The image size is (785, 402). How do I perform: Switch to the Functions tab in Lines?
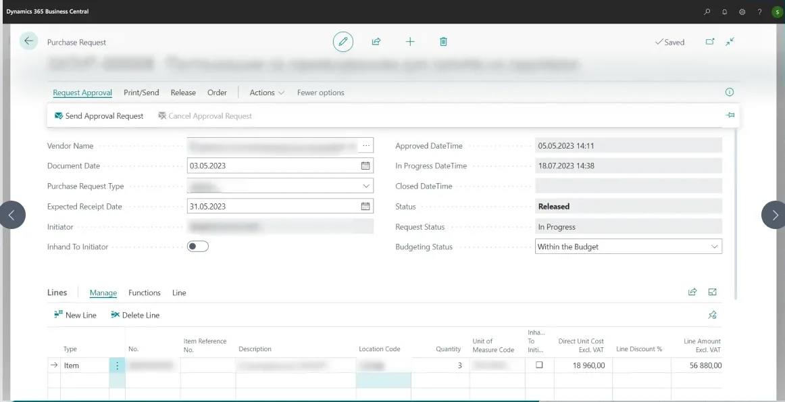pos(145,293)
